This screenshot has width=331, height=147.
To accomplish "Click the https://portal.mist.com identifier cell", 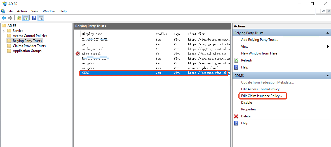I will [207, 54].
